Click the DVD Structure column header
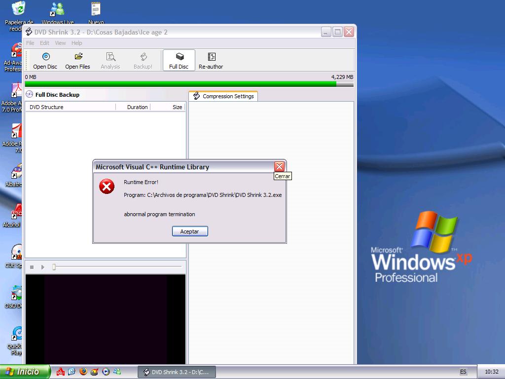The width and height of the screenshot is (505, 379). 70,107
